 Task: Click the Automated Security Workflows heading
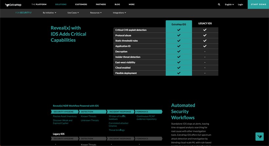point(183,111)
